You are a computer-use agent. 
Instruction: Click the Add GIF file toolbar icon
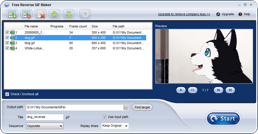(12, 14)
